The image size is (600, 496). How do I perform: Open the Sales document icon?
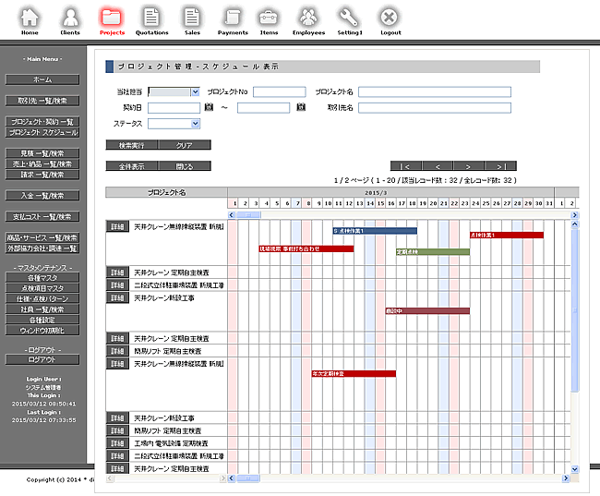[192, 18]
